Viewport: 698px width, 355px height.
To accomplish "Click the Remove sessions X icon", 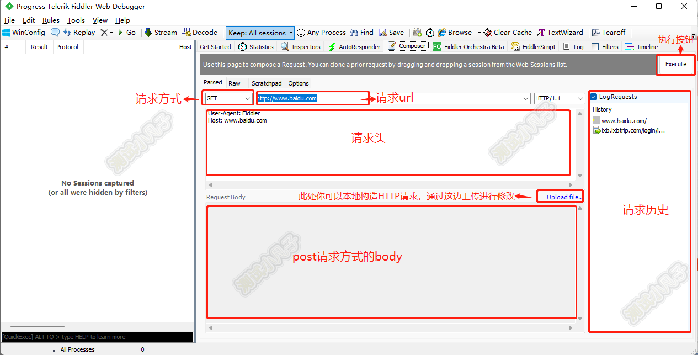I will coord(104,33).
